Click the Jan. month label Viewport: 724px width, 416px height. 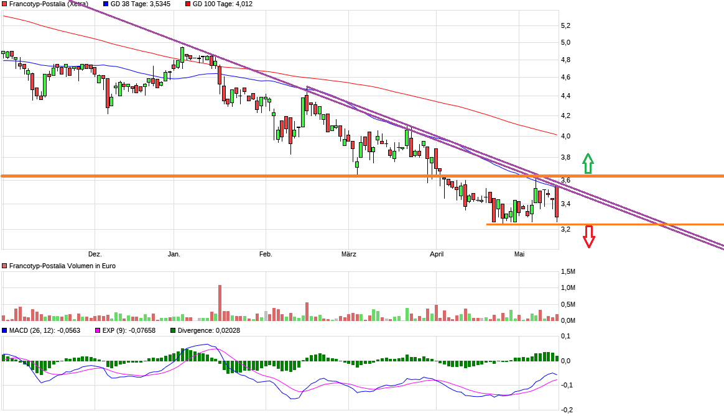click(x=174, y=254)
